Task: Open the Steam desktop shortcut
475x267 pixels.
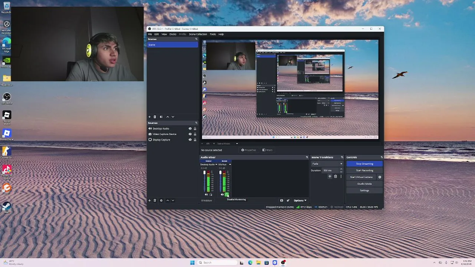Action: coord(7,207)
